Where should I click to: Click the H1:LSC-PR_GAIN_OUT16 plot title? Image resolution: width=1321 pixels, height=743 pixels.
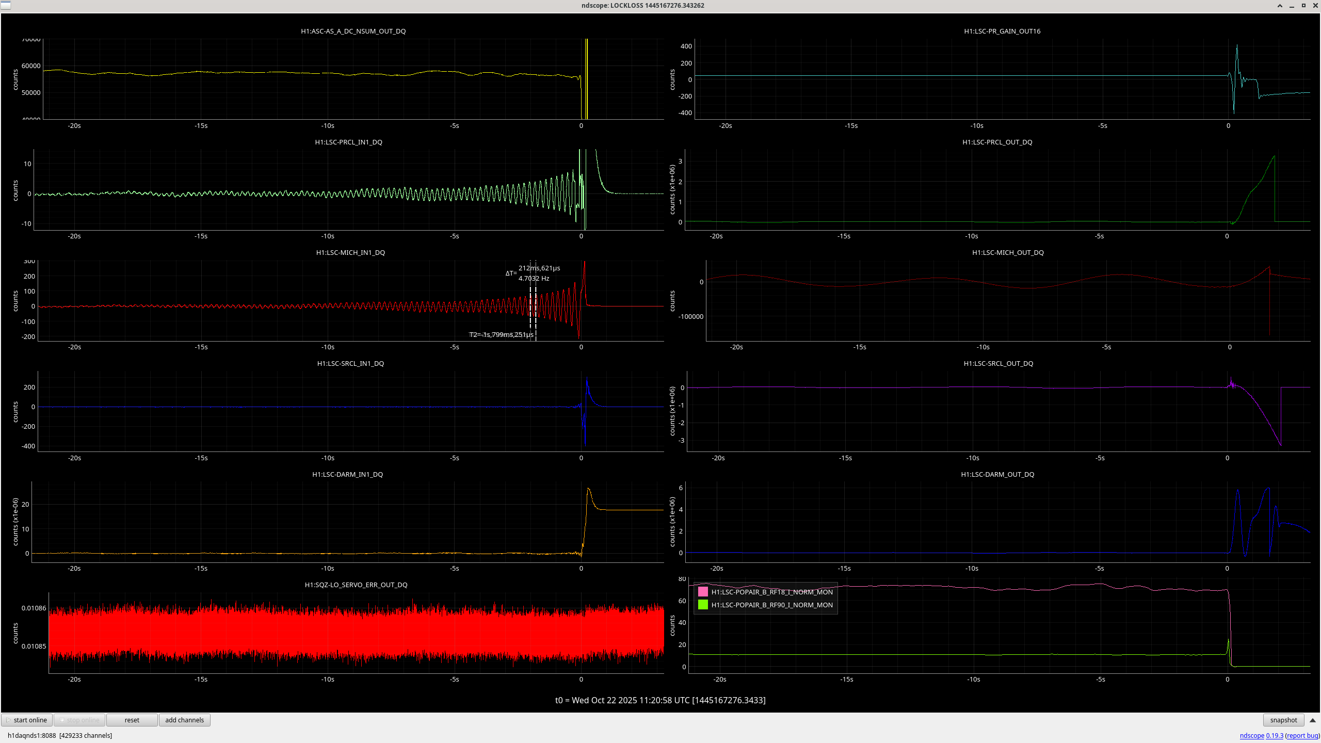pyautogui.click(x=1002, y=31)
